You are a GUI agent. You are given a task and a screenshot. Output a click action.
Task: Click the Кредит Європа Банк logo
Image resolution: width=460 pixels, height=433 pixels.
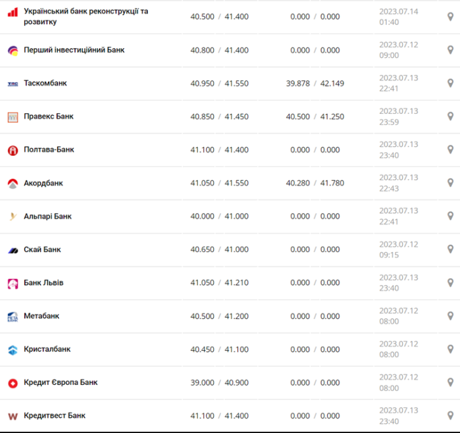click(x=12, y=383)
